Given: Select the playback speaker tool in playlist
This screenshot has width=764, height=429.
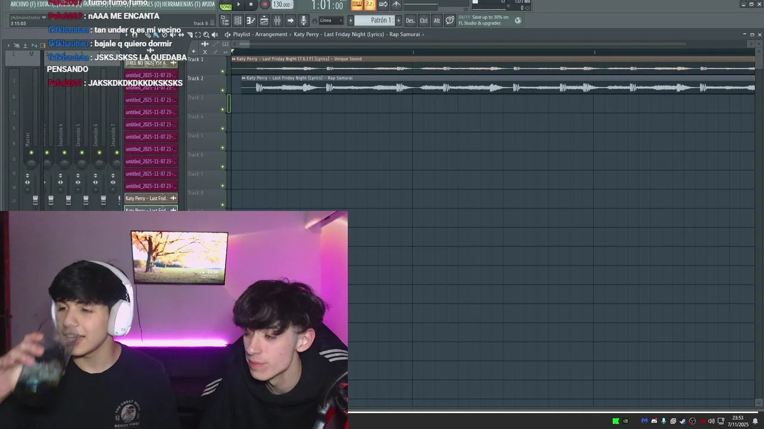Looking at the screenshot, I should point(214,35).
